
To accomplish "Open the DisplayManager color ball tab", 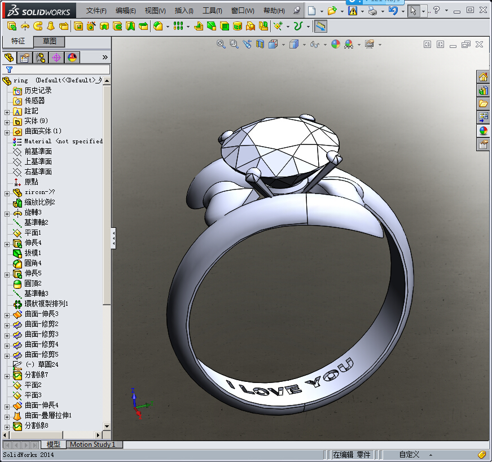I will tap(72, 58).
